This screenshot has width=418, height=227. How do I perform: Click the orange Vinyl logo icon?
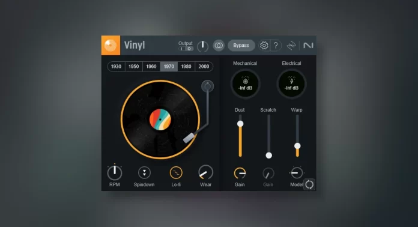111,45
